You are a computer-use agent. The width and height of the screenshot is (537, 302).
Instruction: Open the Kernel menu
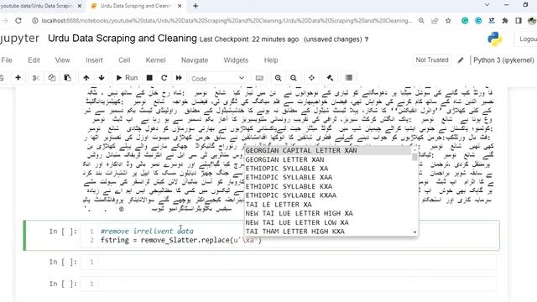coord(155,60)
